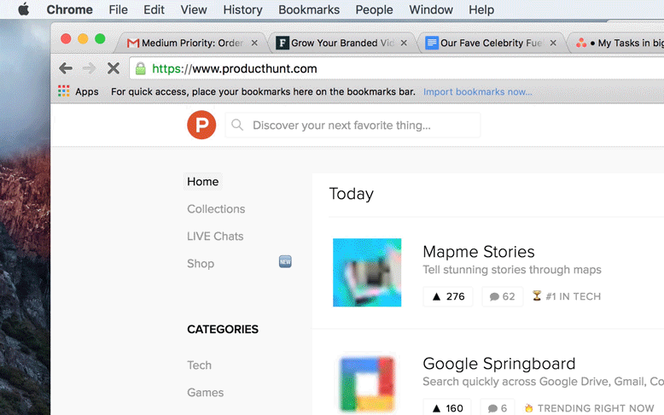Screen dimensions: 664x415
Task: Focus the Discover your next favorite search field
Action: click(352, 125)
